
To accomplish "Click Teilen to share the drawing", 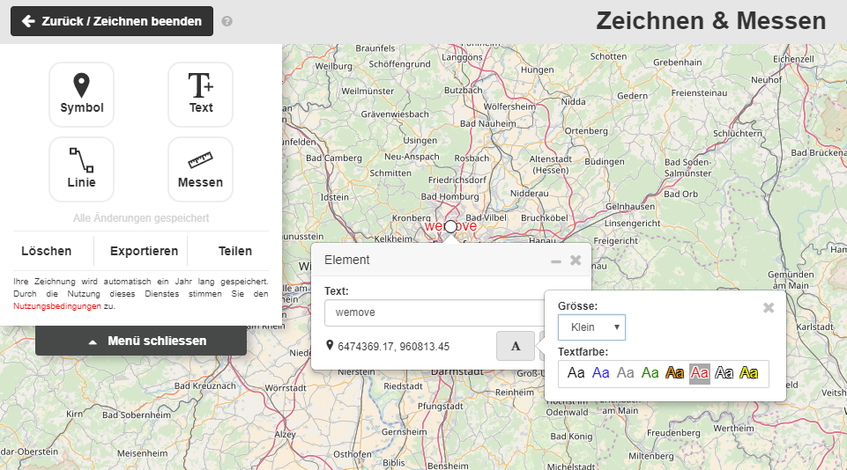I will [x=235, y=251].
